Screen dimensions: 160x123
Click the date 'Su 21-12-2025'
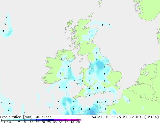pos(106,117)
